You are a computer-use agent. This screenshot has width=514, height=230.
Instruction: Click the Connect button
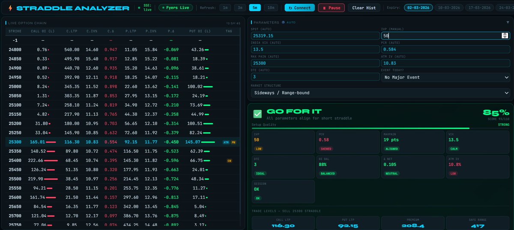300,8
